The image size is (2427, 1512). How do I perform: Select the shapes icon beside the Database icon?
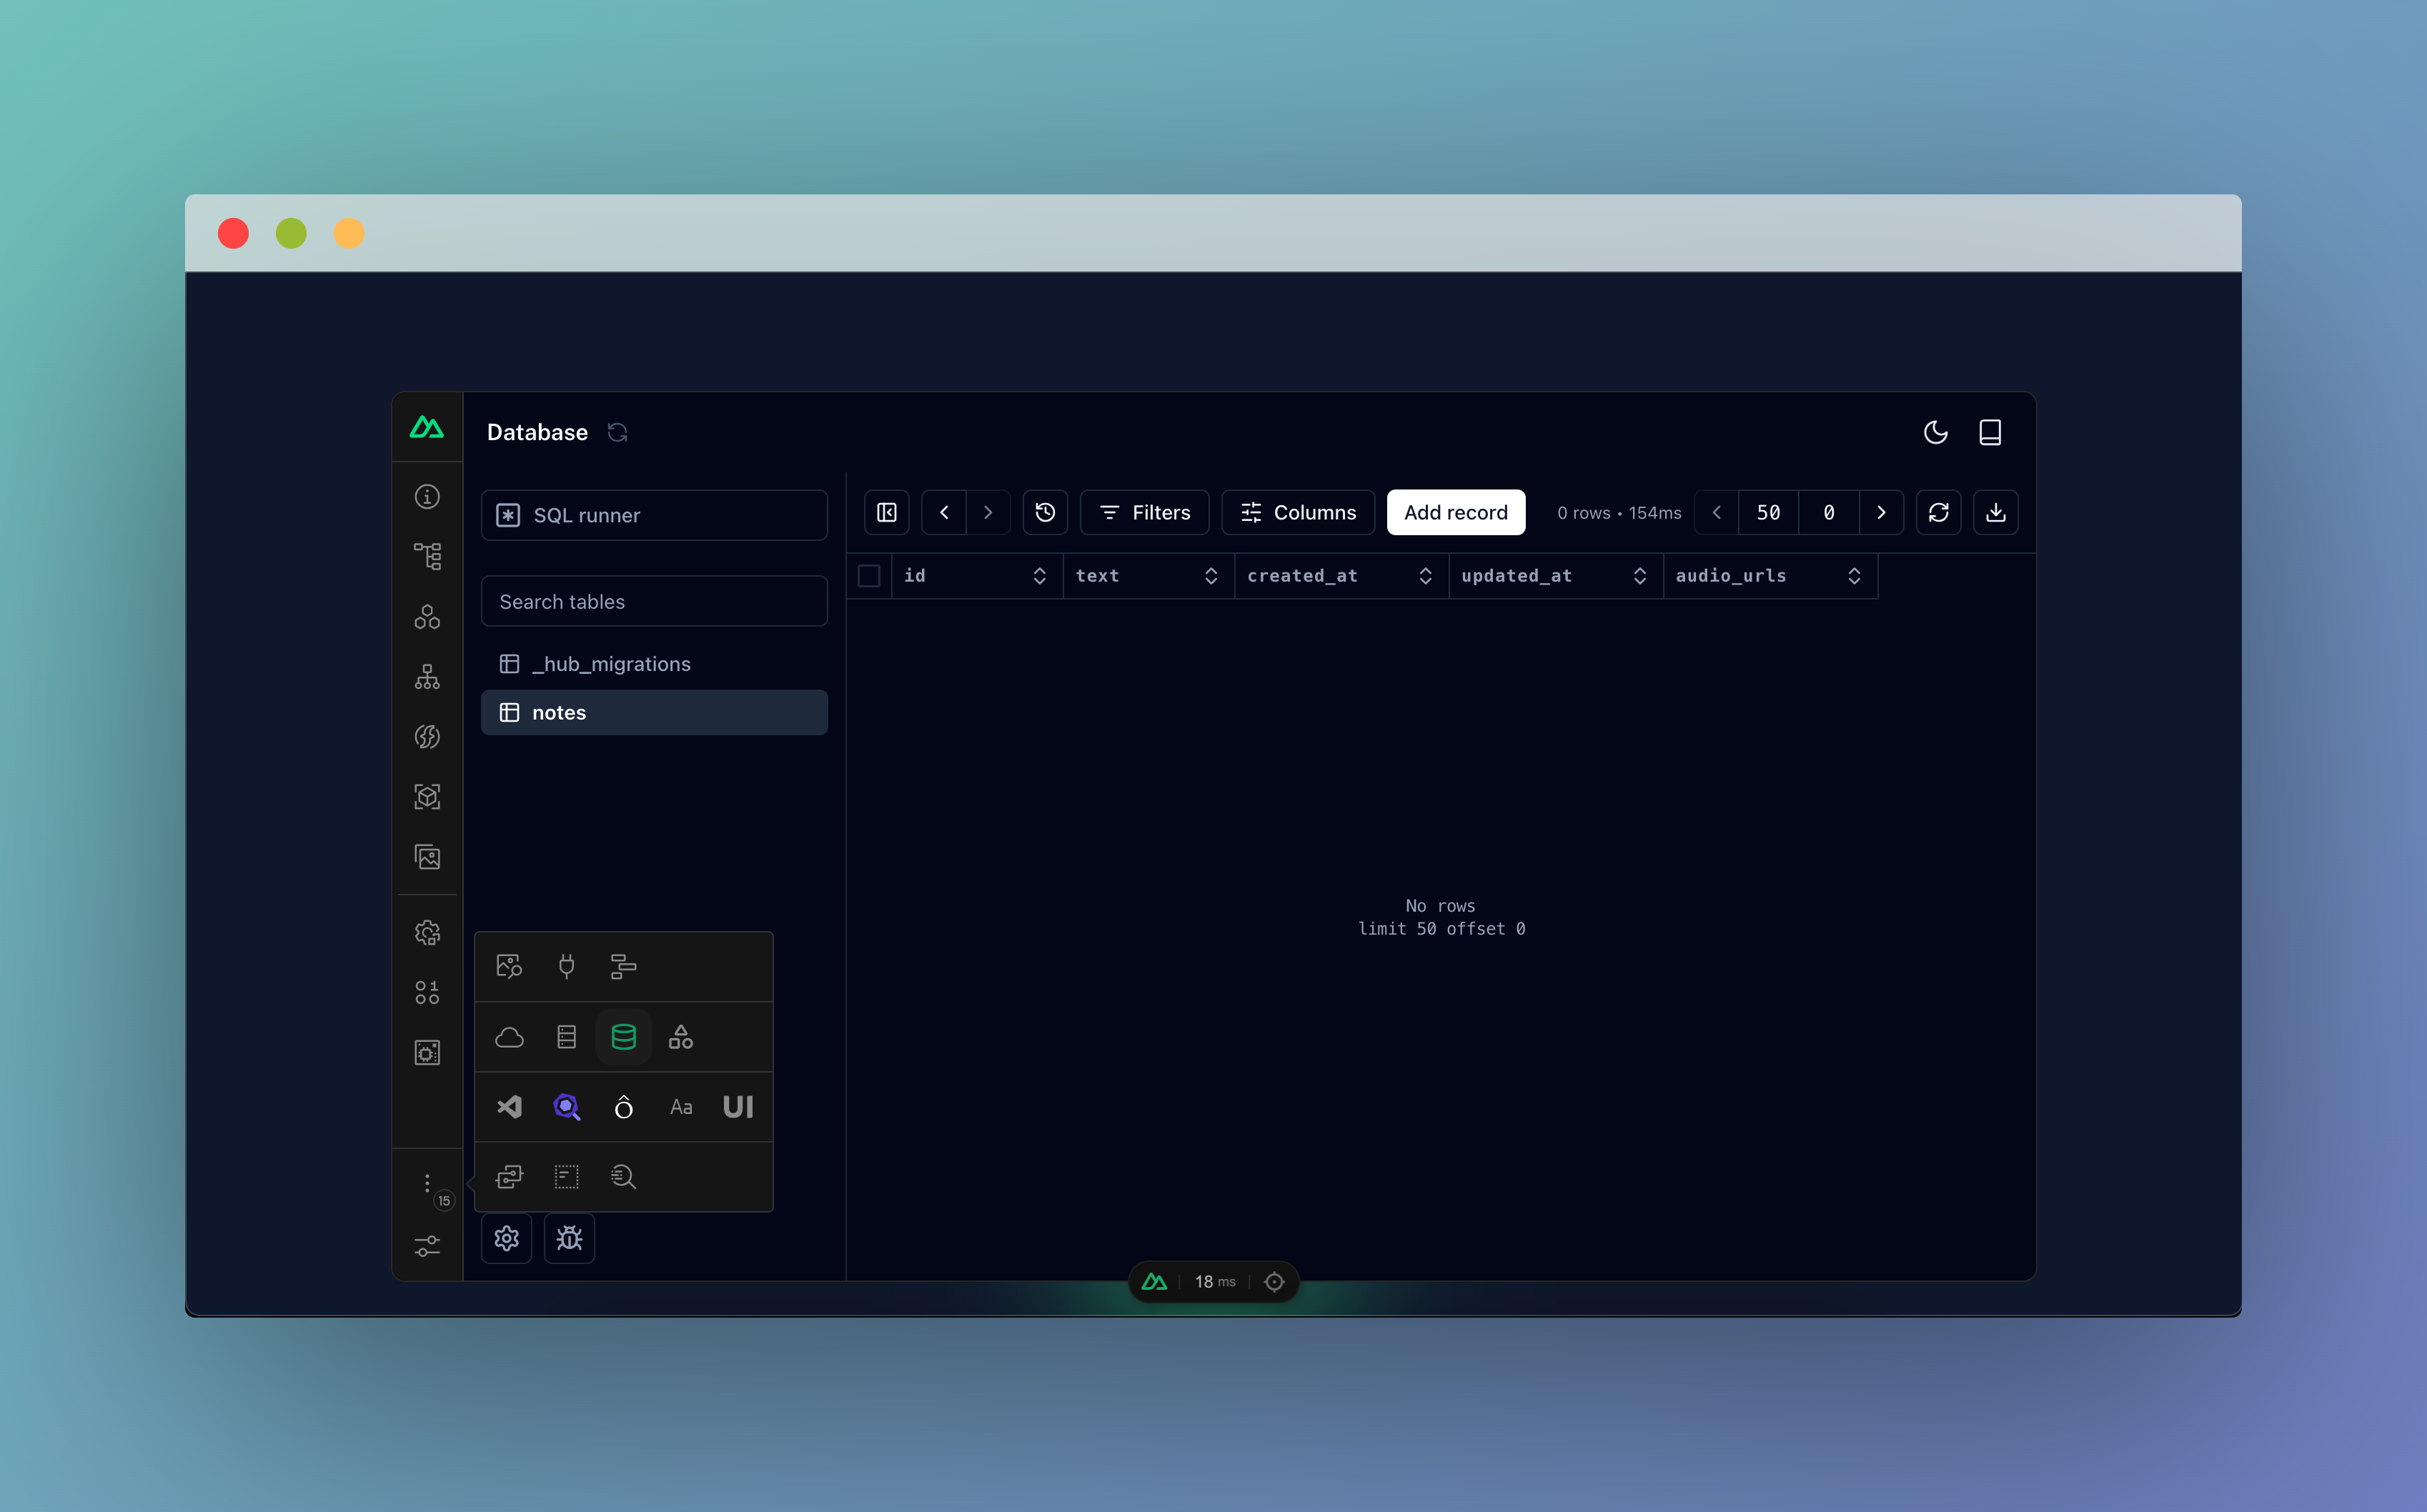[x=681, y=1037]
